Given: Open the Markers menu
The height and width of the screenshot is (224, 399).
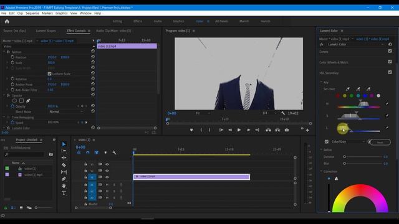Looking at the screenshot, I should (47, 13).
